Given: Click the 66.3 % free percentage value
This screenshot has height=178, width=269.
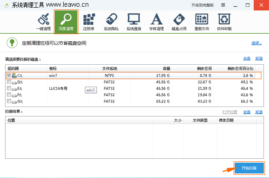Looking at the screenshot, I should click(247, 101).
